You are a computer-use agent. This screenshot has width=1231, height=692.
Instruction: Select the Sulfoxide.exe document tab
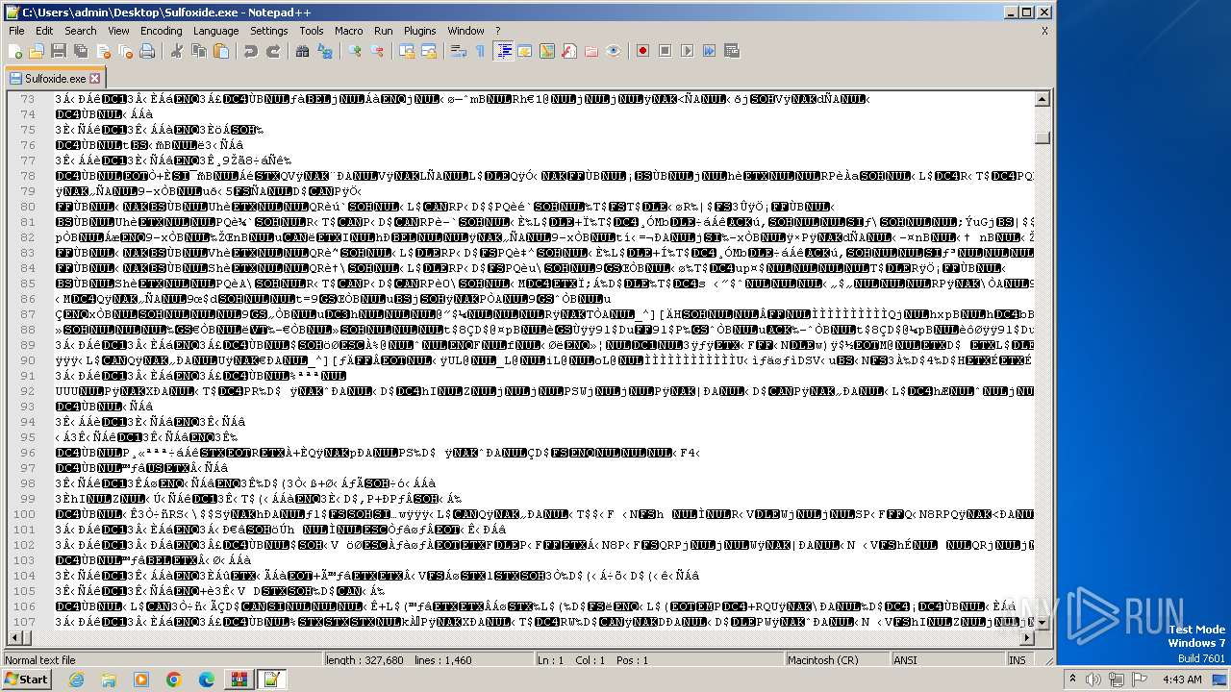(x=54, y=78)
